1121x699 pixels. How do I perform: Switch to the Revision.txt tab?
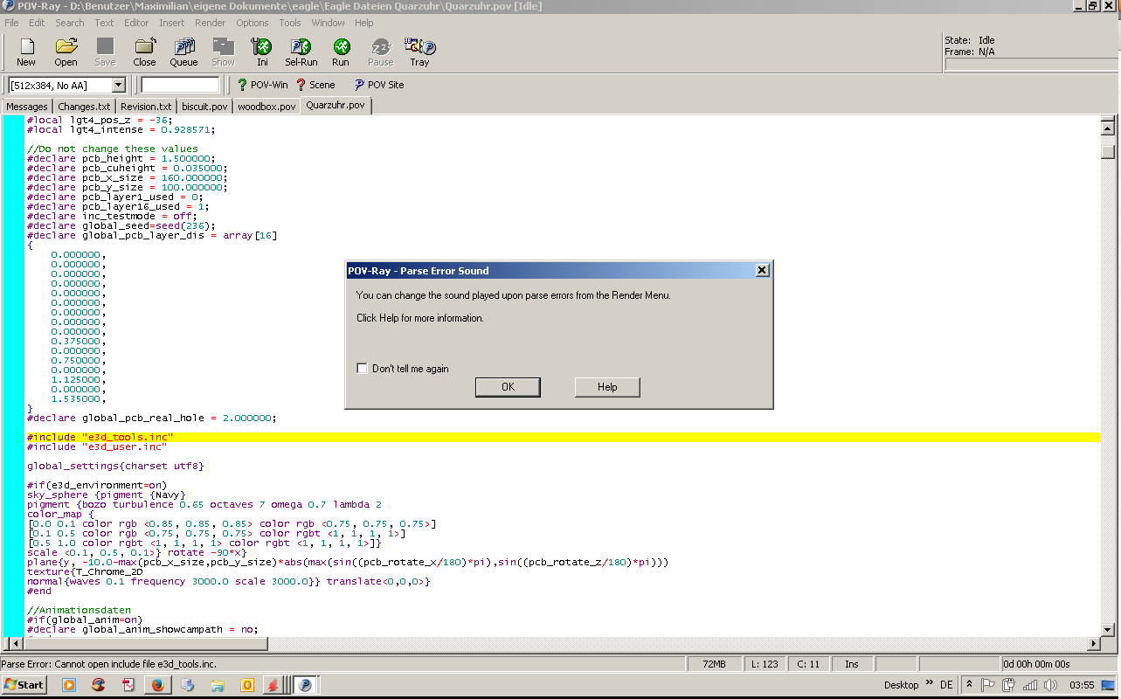tap(146, 107)
